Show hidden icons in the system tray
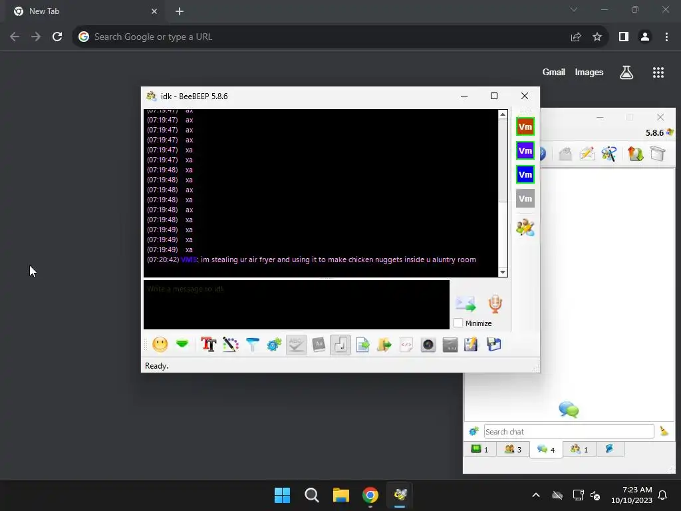The width and height of the screenshot is (681, 511). click(x=536, y=495)
